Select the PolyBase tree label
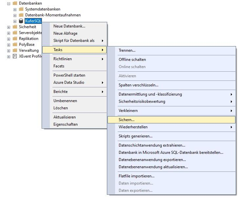This screenshot has width=240, height=198. 27,45
